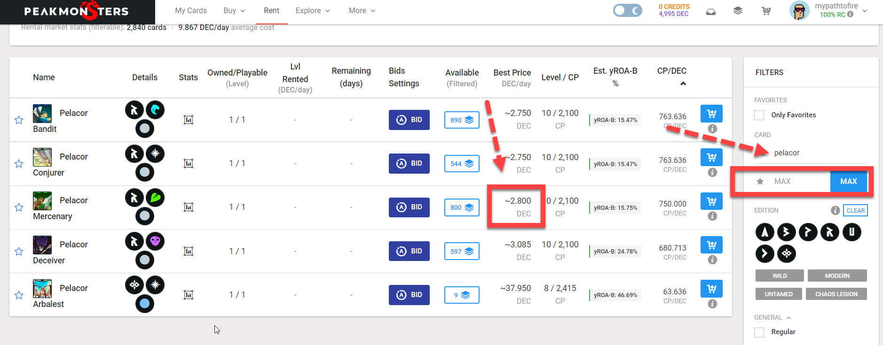The width and height of the screenshot is (883, 345).
Task: Select the Beta edition filter icon
Action: click(787, 232)
